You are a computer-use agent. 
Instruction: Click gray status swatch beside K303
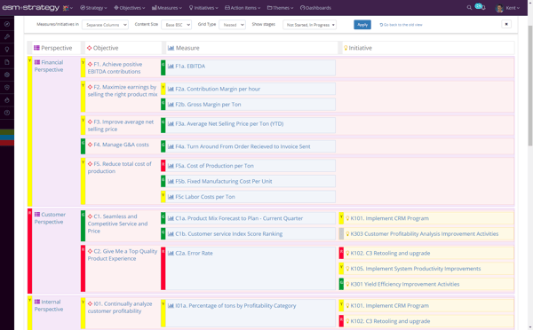pos(341,233)
